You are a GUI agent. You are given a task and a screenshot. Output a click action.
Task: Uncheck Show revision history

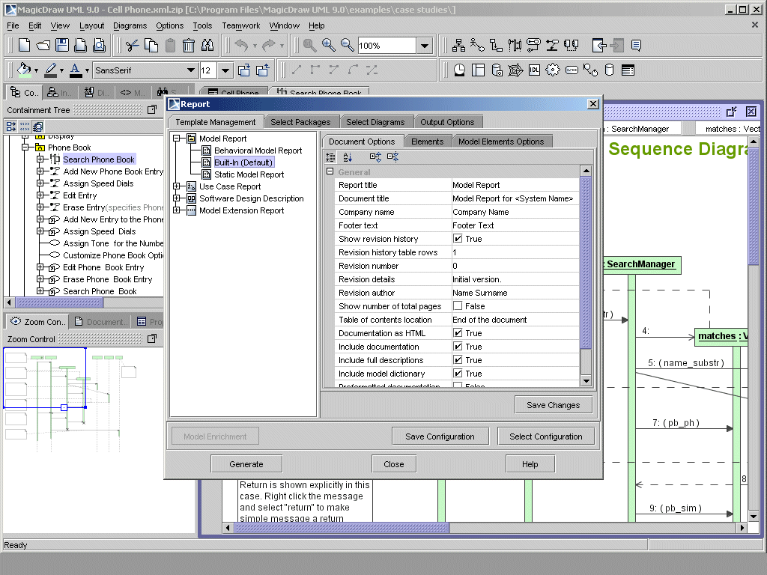458,239
